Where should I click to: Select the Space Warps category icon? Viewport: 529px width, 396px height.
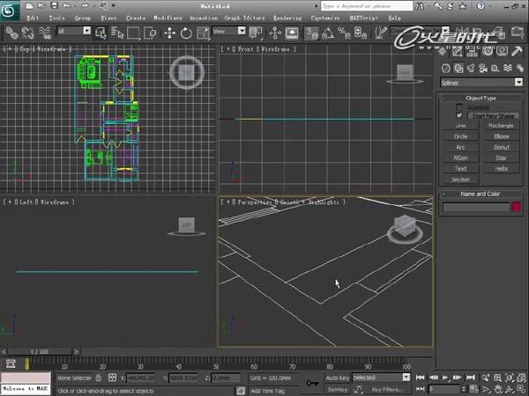click(x=508, y=69)
